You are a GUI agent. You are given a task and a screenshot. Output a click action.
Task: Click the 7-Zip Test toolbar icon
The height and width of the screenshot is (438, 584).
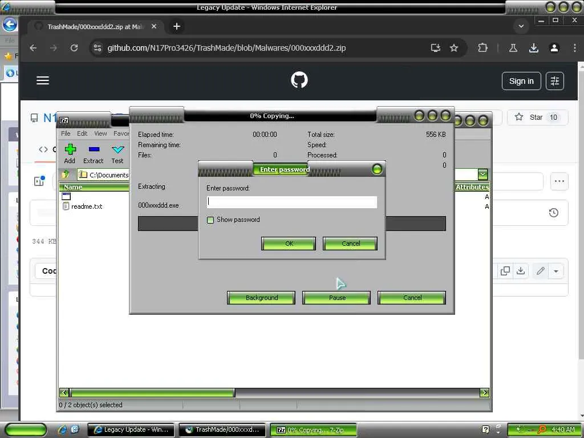pyautogui.click(x=117, y=154)
